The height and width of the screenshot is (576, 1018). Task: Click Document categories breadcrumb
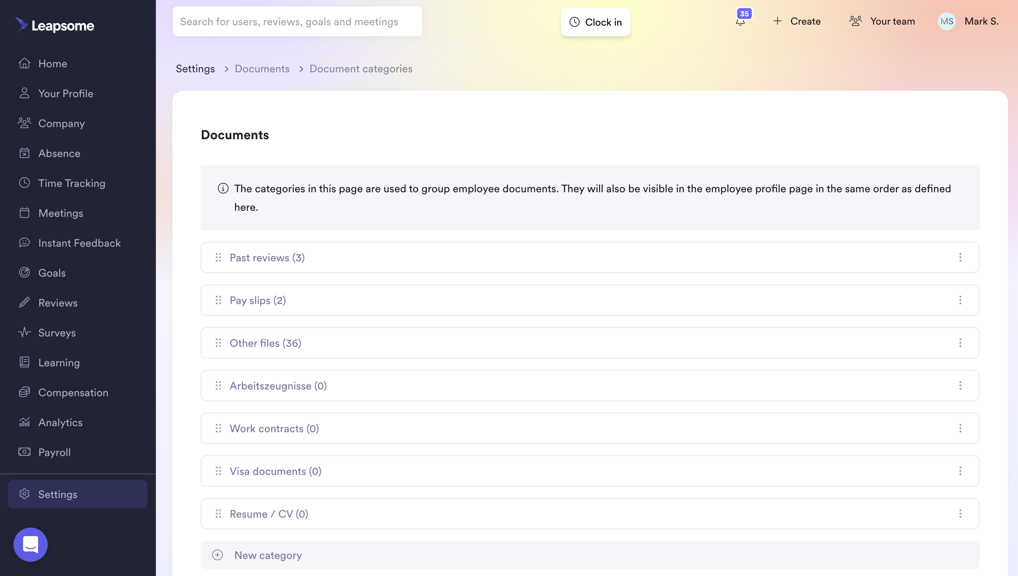click(361, 68)
